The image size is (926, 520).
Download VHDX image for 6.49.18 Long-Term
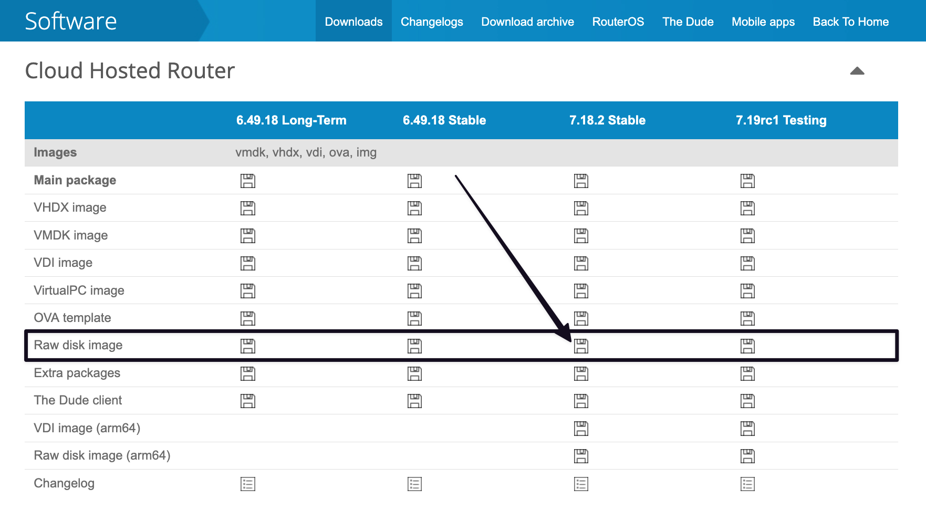tap(248, 209)
